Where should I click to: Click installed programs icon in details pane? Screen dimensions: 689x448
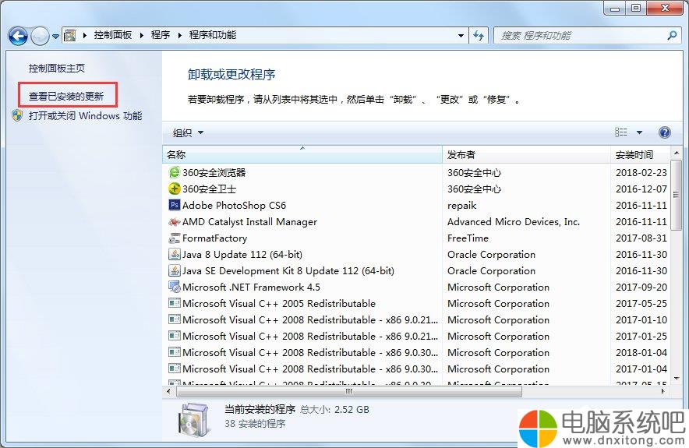tap(193, 419)
